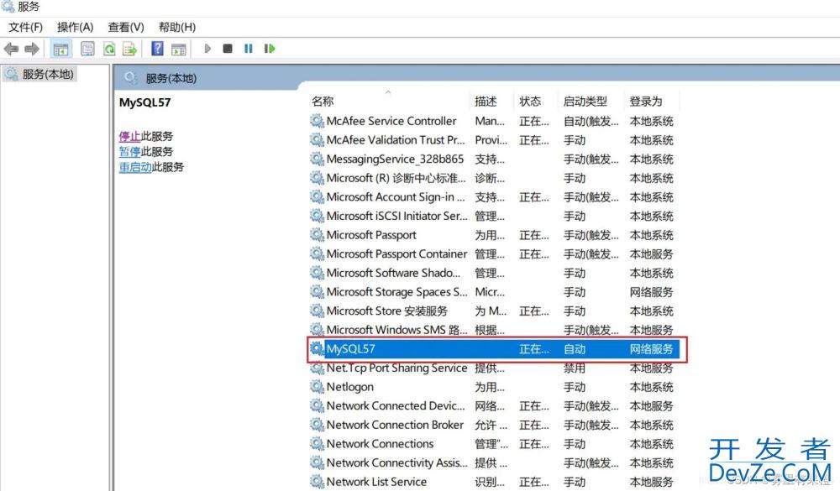Pause the service with the pause icon
840x491 pixels.
pyautogui.click(x=248, y=49)
